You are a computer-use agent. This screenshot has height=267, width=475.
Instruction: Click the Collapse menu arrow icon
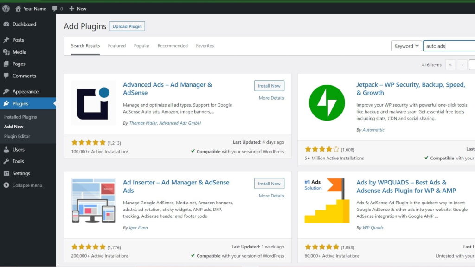(6, 185)
